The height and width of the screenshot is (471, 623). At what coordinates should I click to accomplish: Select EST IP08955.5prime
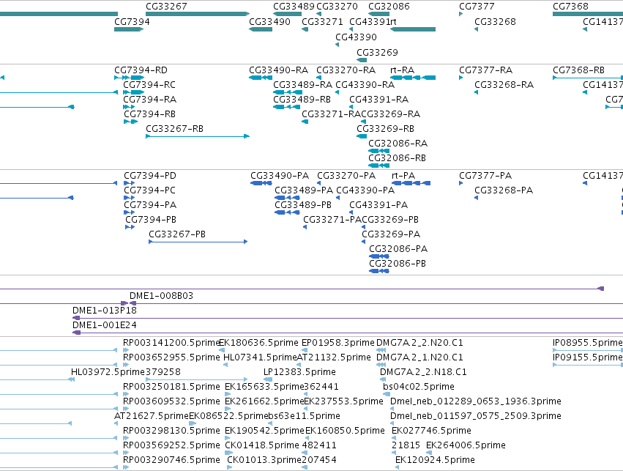(x=587, y=343)
